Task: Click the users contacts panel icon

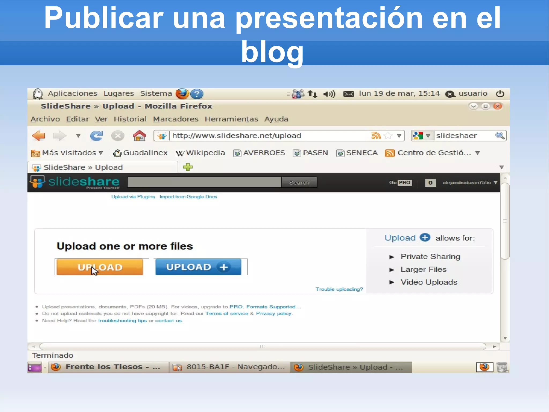Action: 298,94
